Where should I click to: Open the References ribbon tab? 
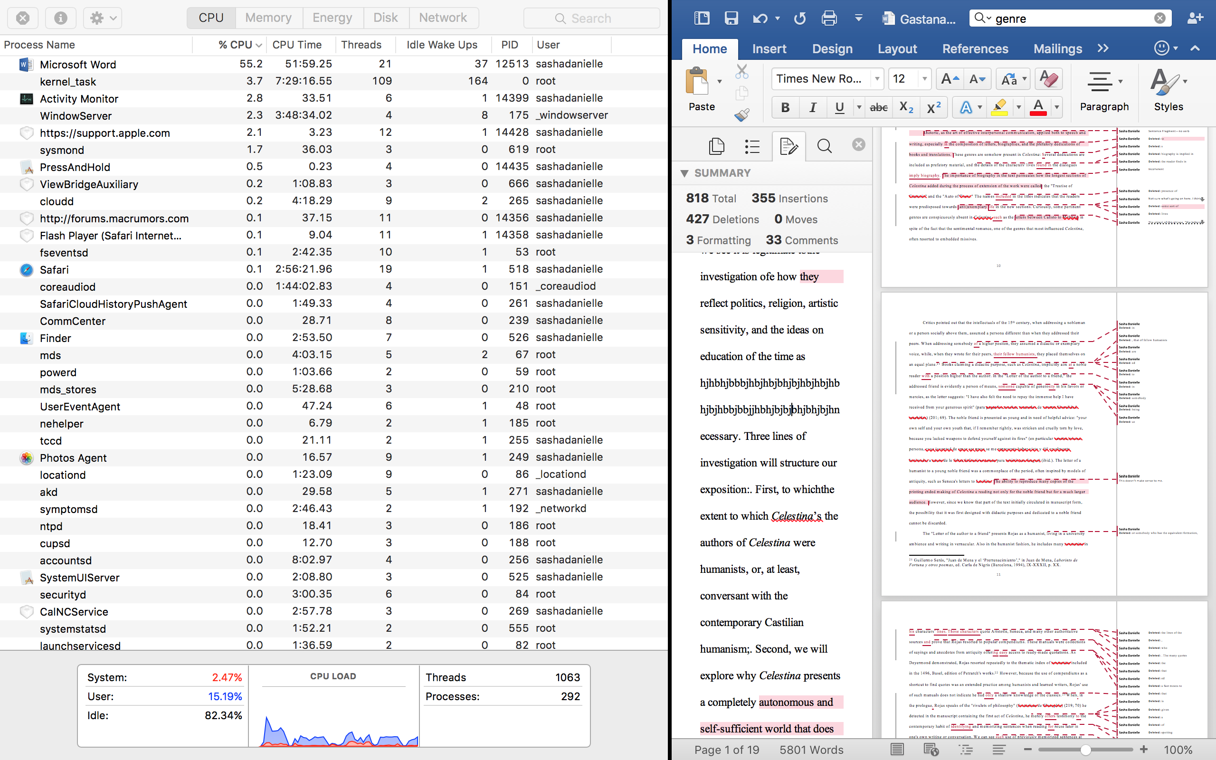tap(975, 49)
